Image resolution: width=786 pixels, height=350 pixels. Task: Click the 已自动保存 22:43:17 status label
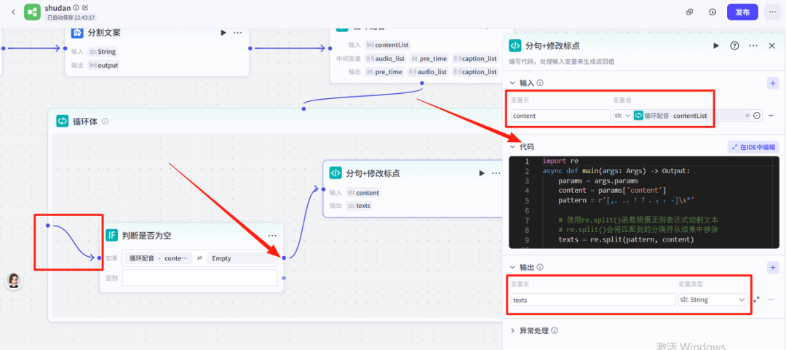[x=71, y=17]
